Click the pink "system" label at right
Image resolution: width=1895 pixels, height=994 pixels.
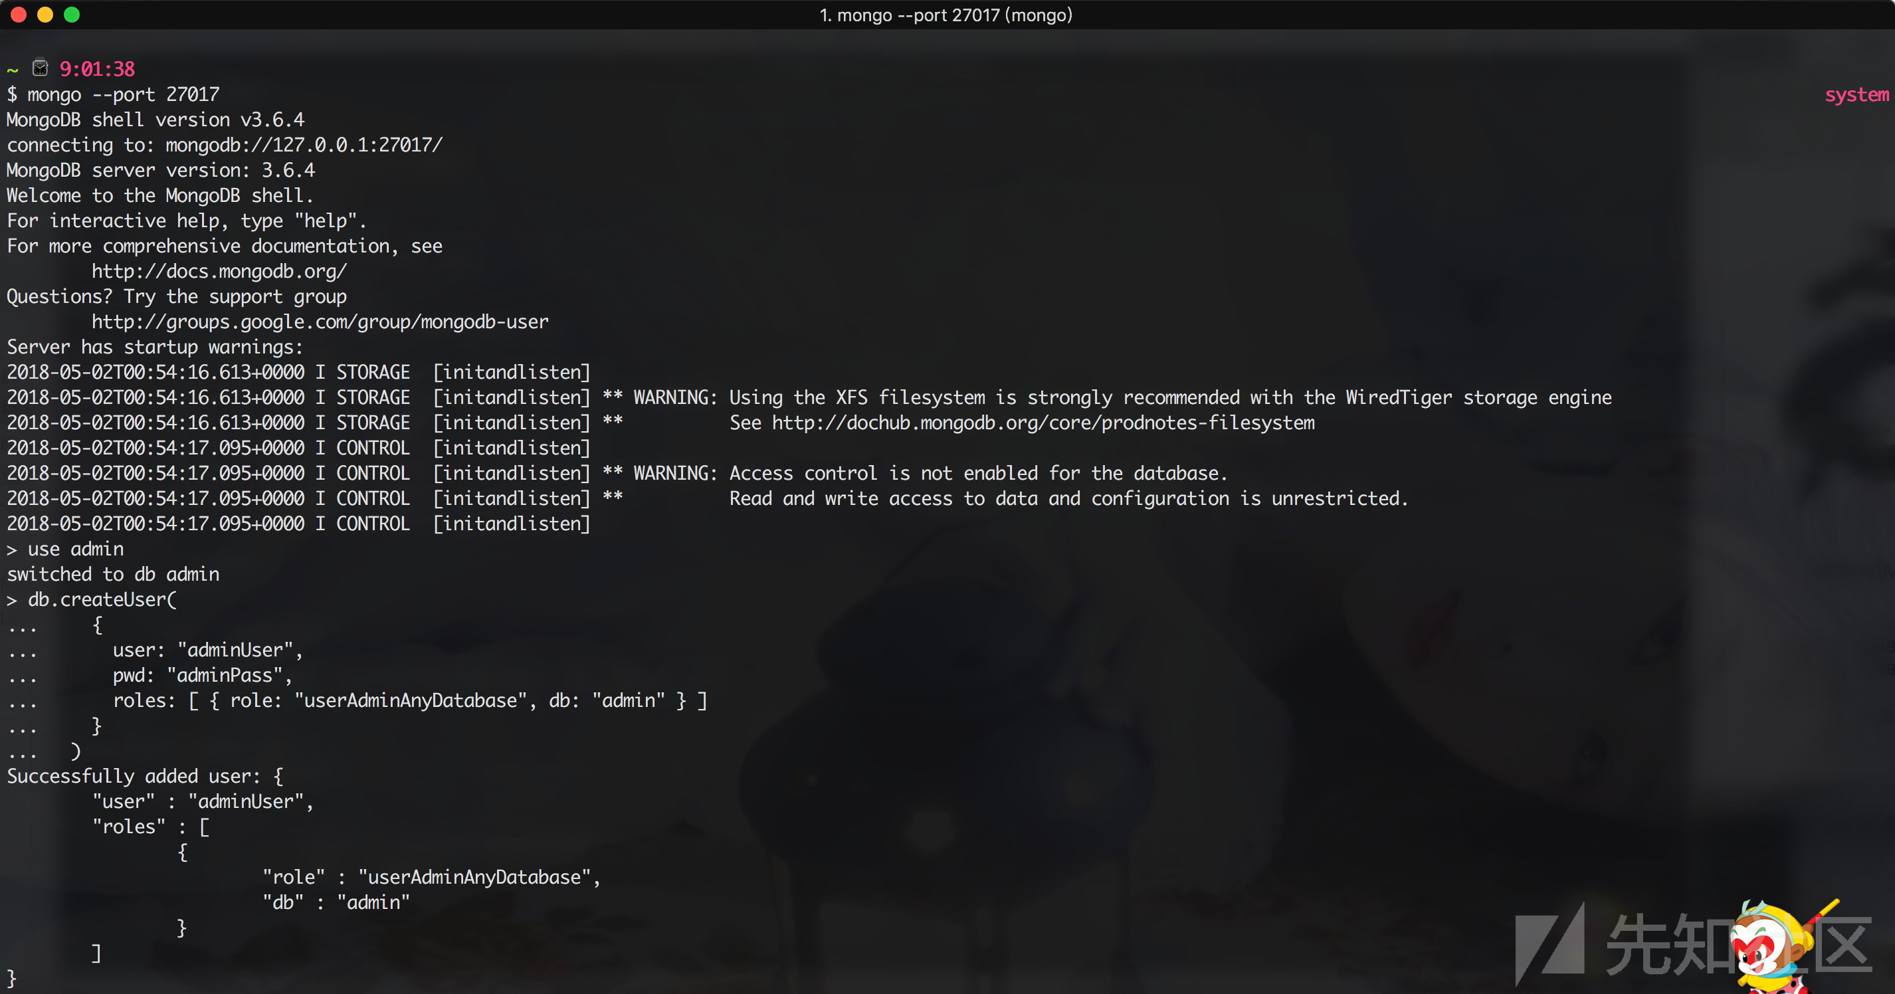click(x=1856, y=95)
